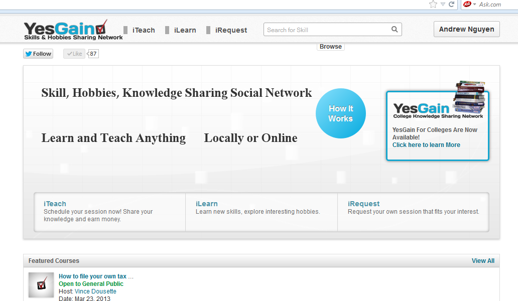Click the magnifier search icon
Viewport: 518px width, 301px height.
click(395, 30)
